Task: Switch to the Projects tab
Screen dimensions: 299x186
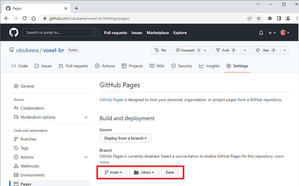Action: [132, 66]
